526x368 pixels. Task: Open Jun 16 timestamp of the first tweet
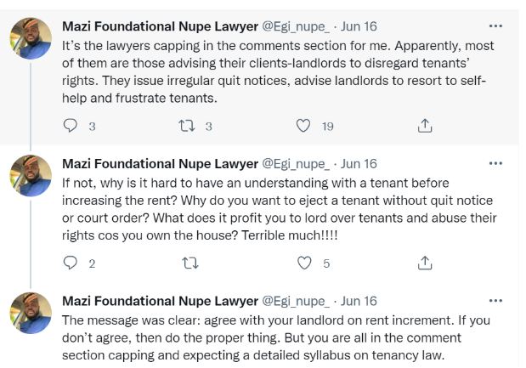point(357,25)
